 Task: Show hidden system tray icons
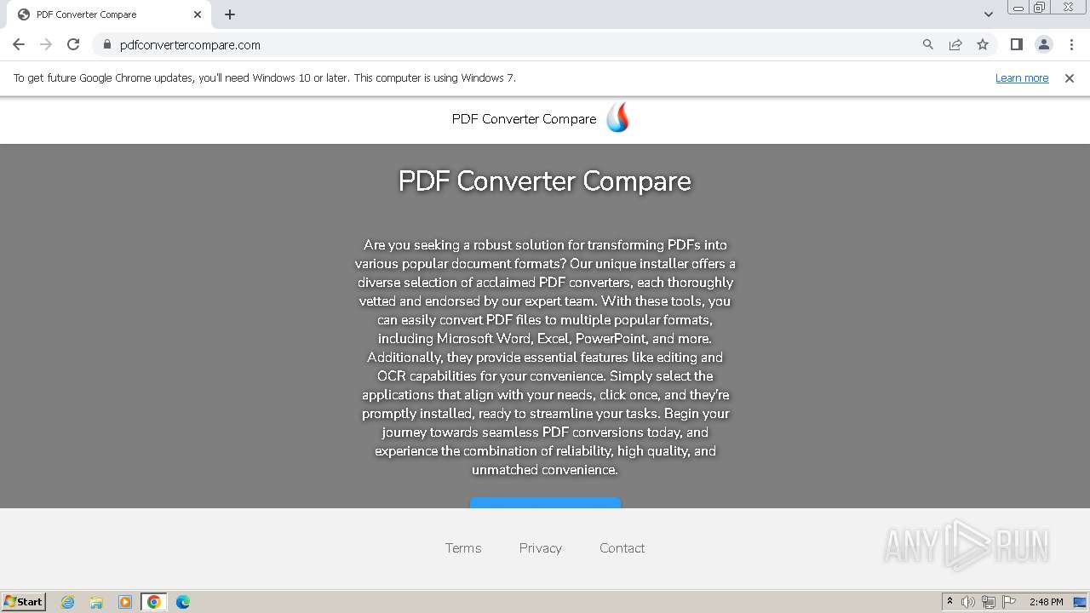point(950,602)
